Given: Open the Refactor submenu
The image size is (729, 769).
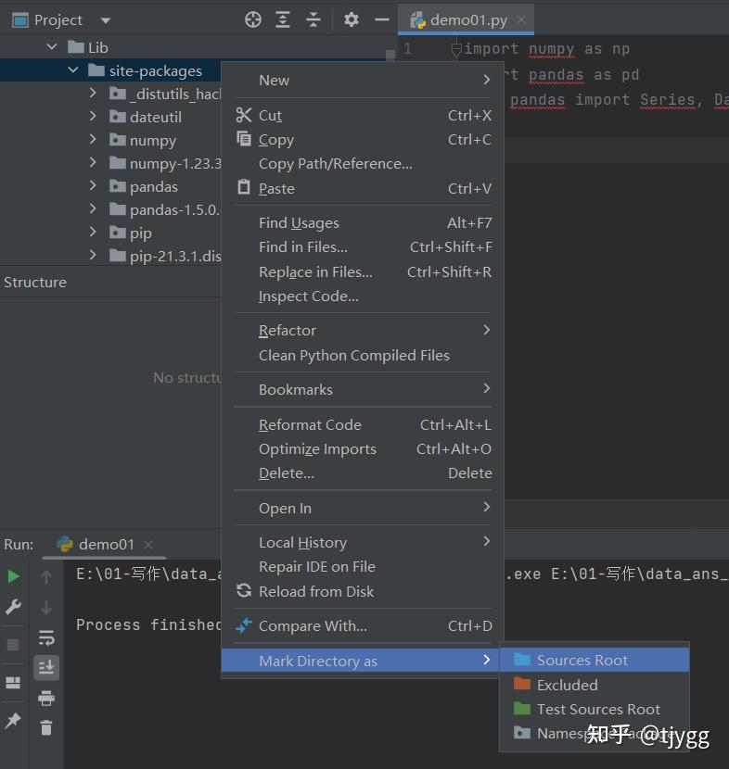Looking at the screenshot, I should coord(363,331).
